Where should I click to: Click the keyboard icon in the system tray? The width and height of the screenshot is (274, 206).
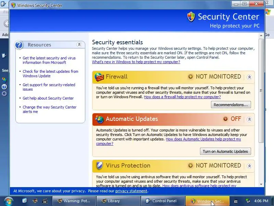click(x=236, y=201)
